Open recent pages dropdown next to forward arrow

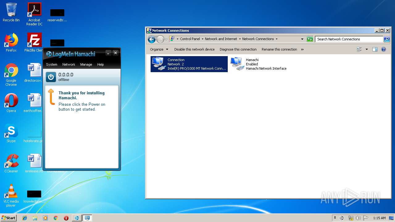pyautogui.click(x=166, y=39)
